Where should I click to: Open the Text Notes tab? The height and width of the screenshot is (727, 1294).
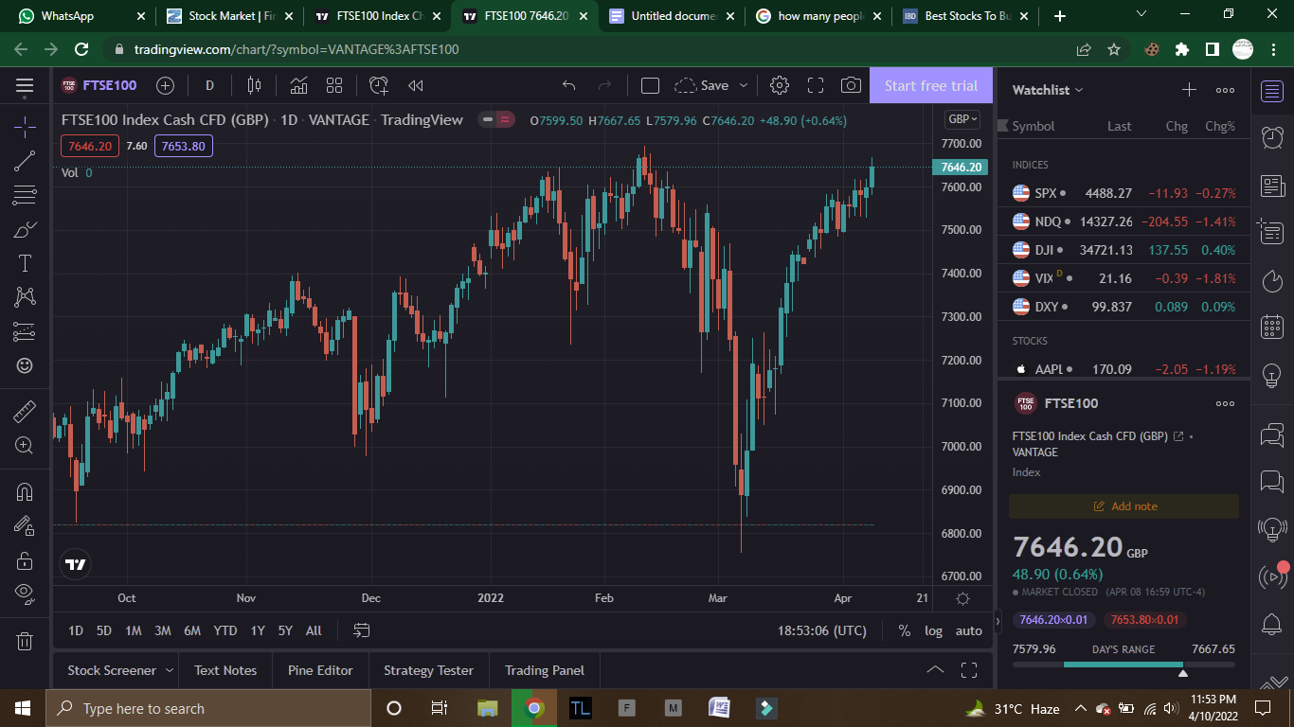pyautogui.click(x=225, y=670)
